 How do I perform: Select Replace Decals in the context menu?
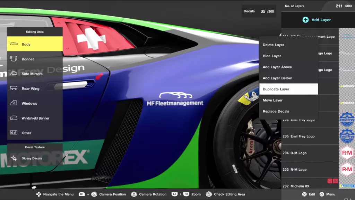(x=289, y=111)
